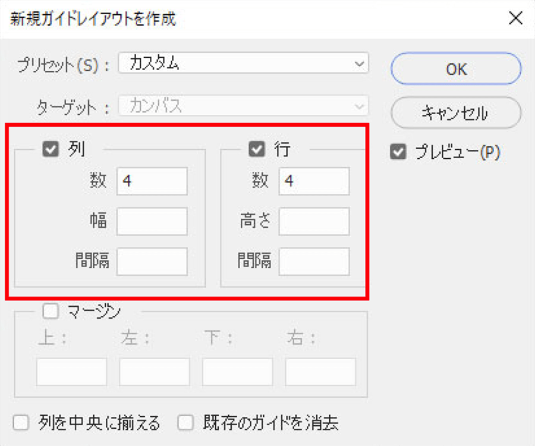Uncheck the 列 columns checkbox
Screen dimensions: 535x446
coord(51,149)
